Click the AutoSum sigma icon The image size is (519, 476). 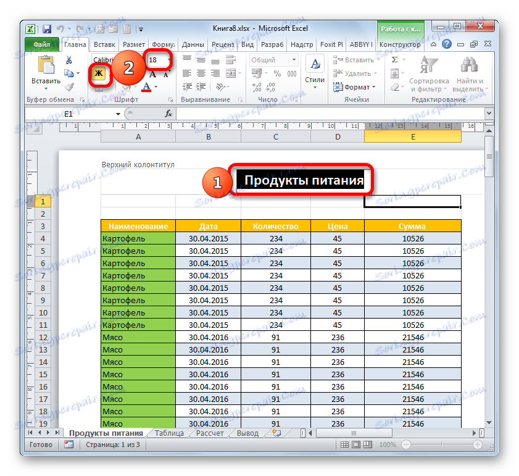[x=394, y=60]
